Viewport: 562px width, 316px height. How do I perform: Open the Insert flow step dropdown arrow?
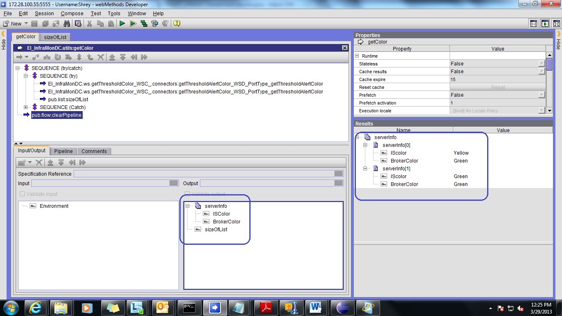coord(27,57)
